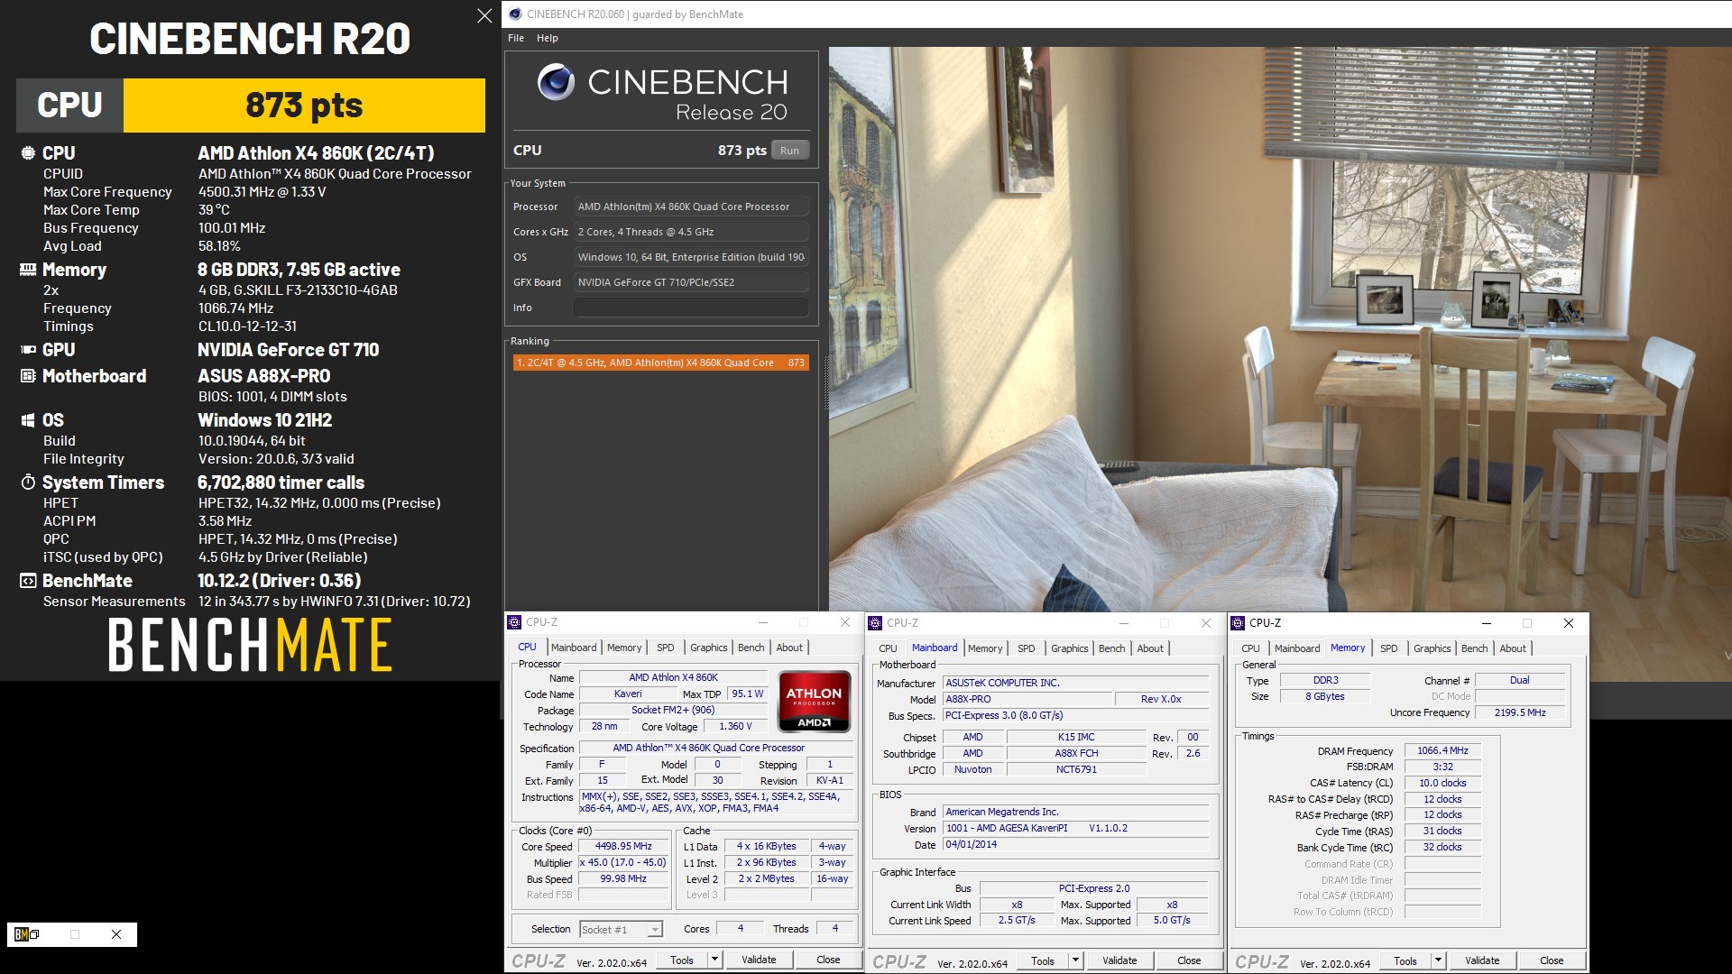Click the System Timers clock icon
This screenshot has width=1732, height=974.
pos(28,482)
